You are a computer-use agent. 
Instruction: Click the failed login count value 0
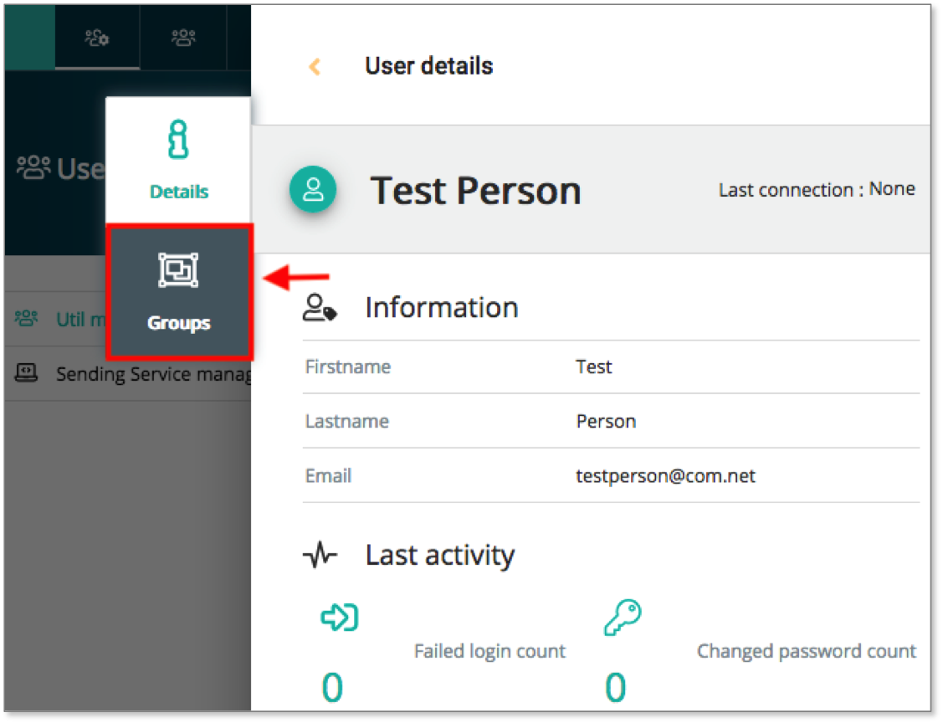tap(332, 688)
